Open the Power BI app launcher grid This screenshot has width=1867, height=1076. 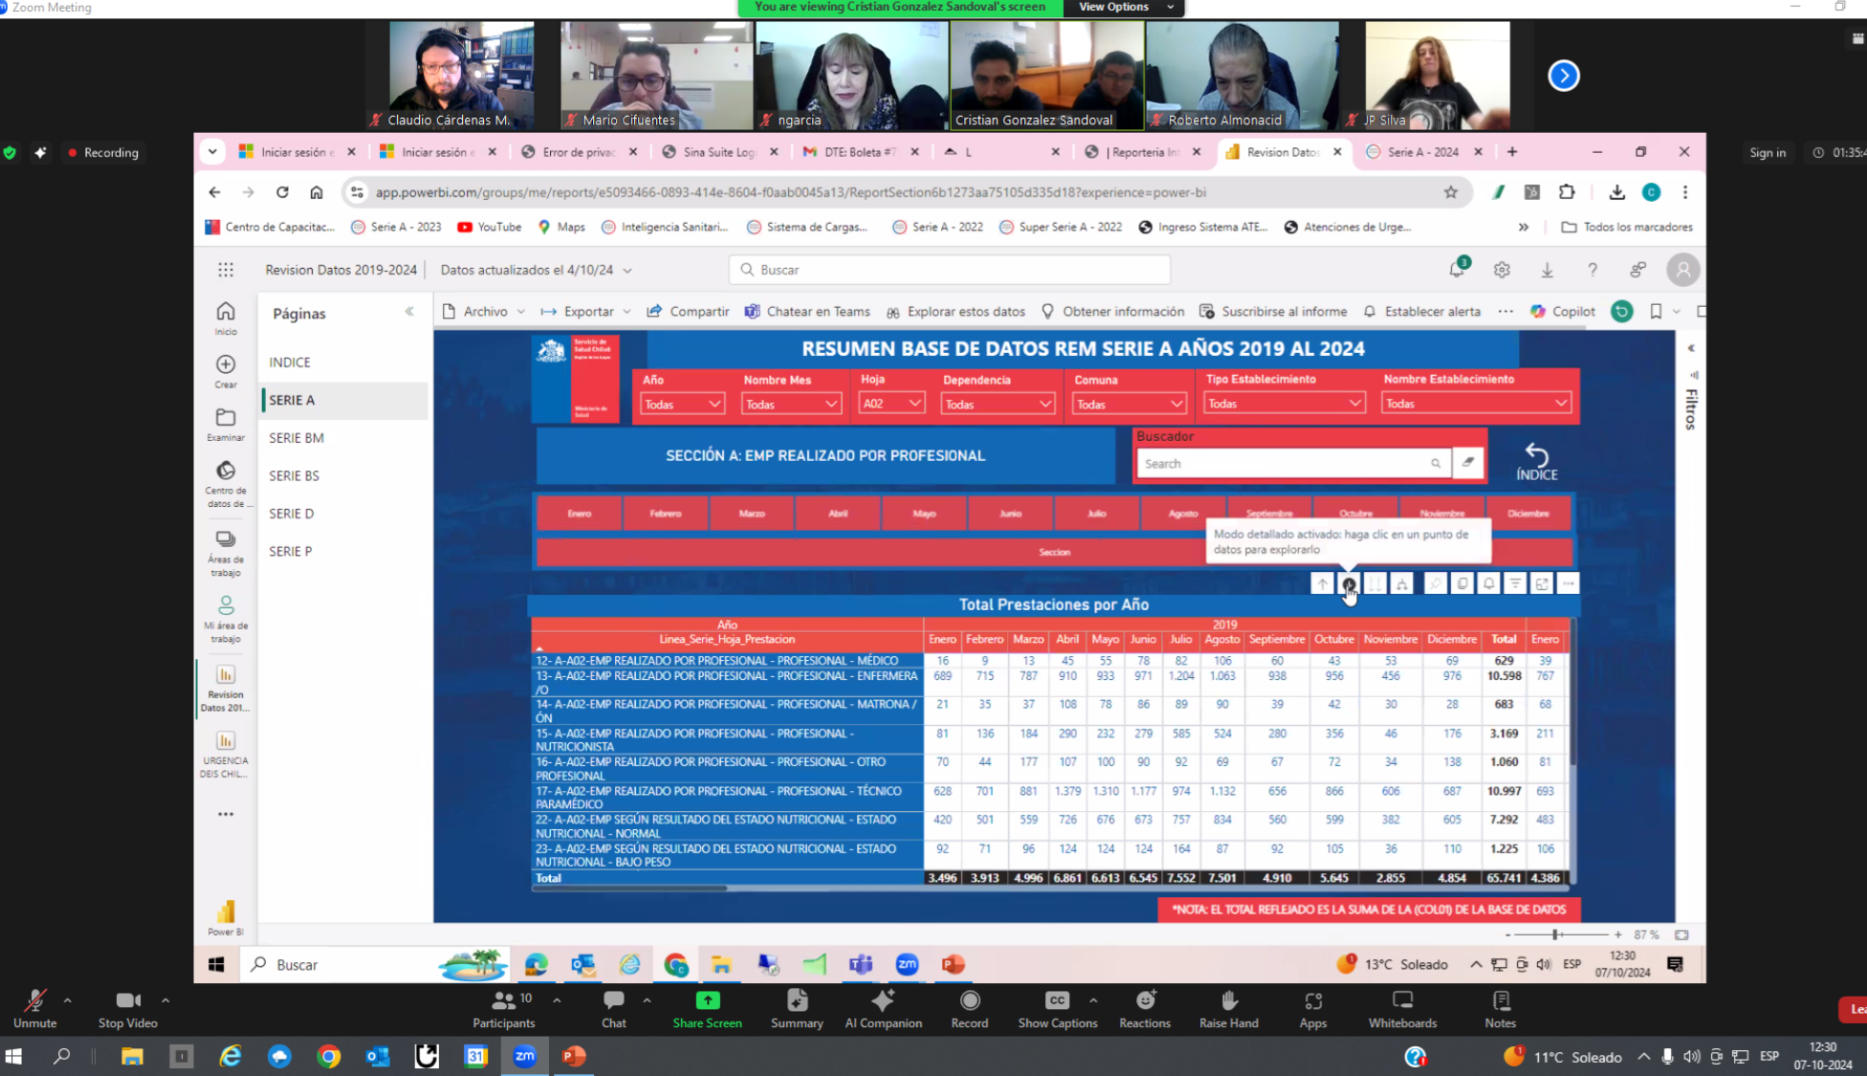tap(226, 270)
